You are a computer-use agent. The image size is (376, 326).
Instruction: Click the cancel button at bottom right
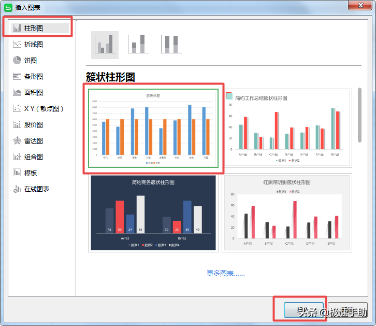(x=348, y=310)
